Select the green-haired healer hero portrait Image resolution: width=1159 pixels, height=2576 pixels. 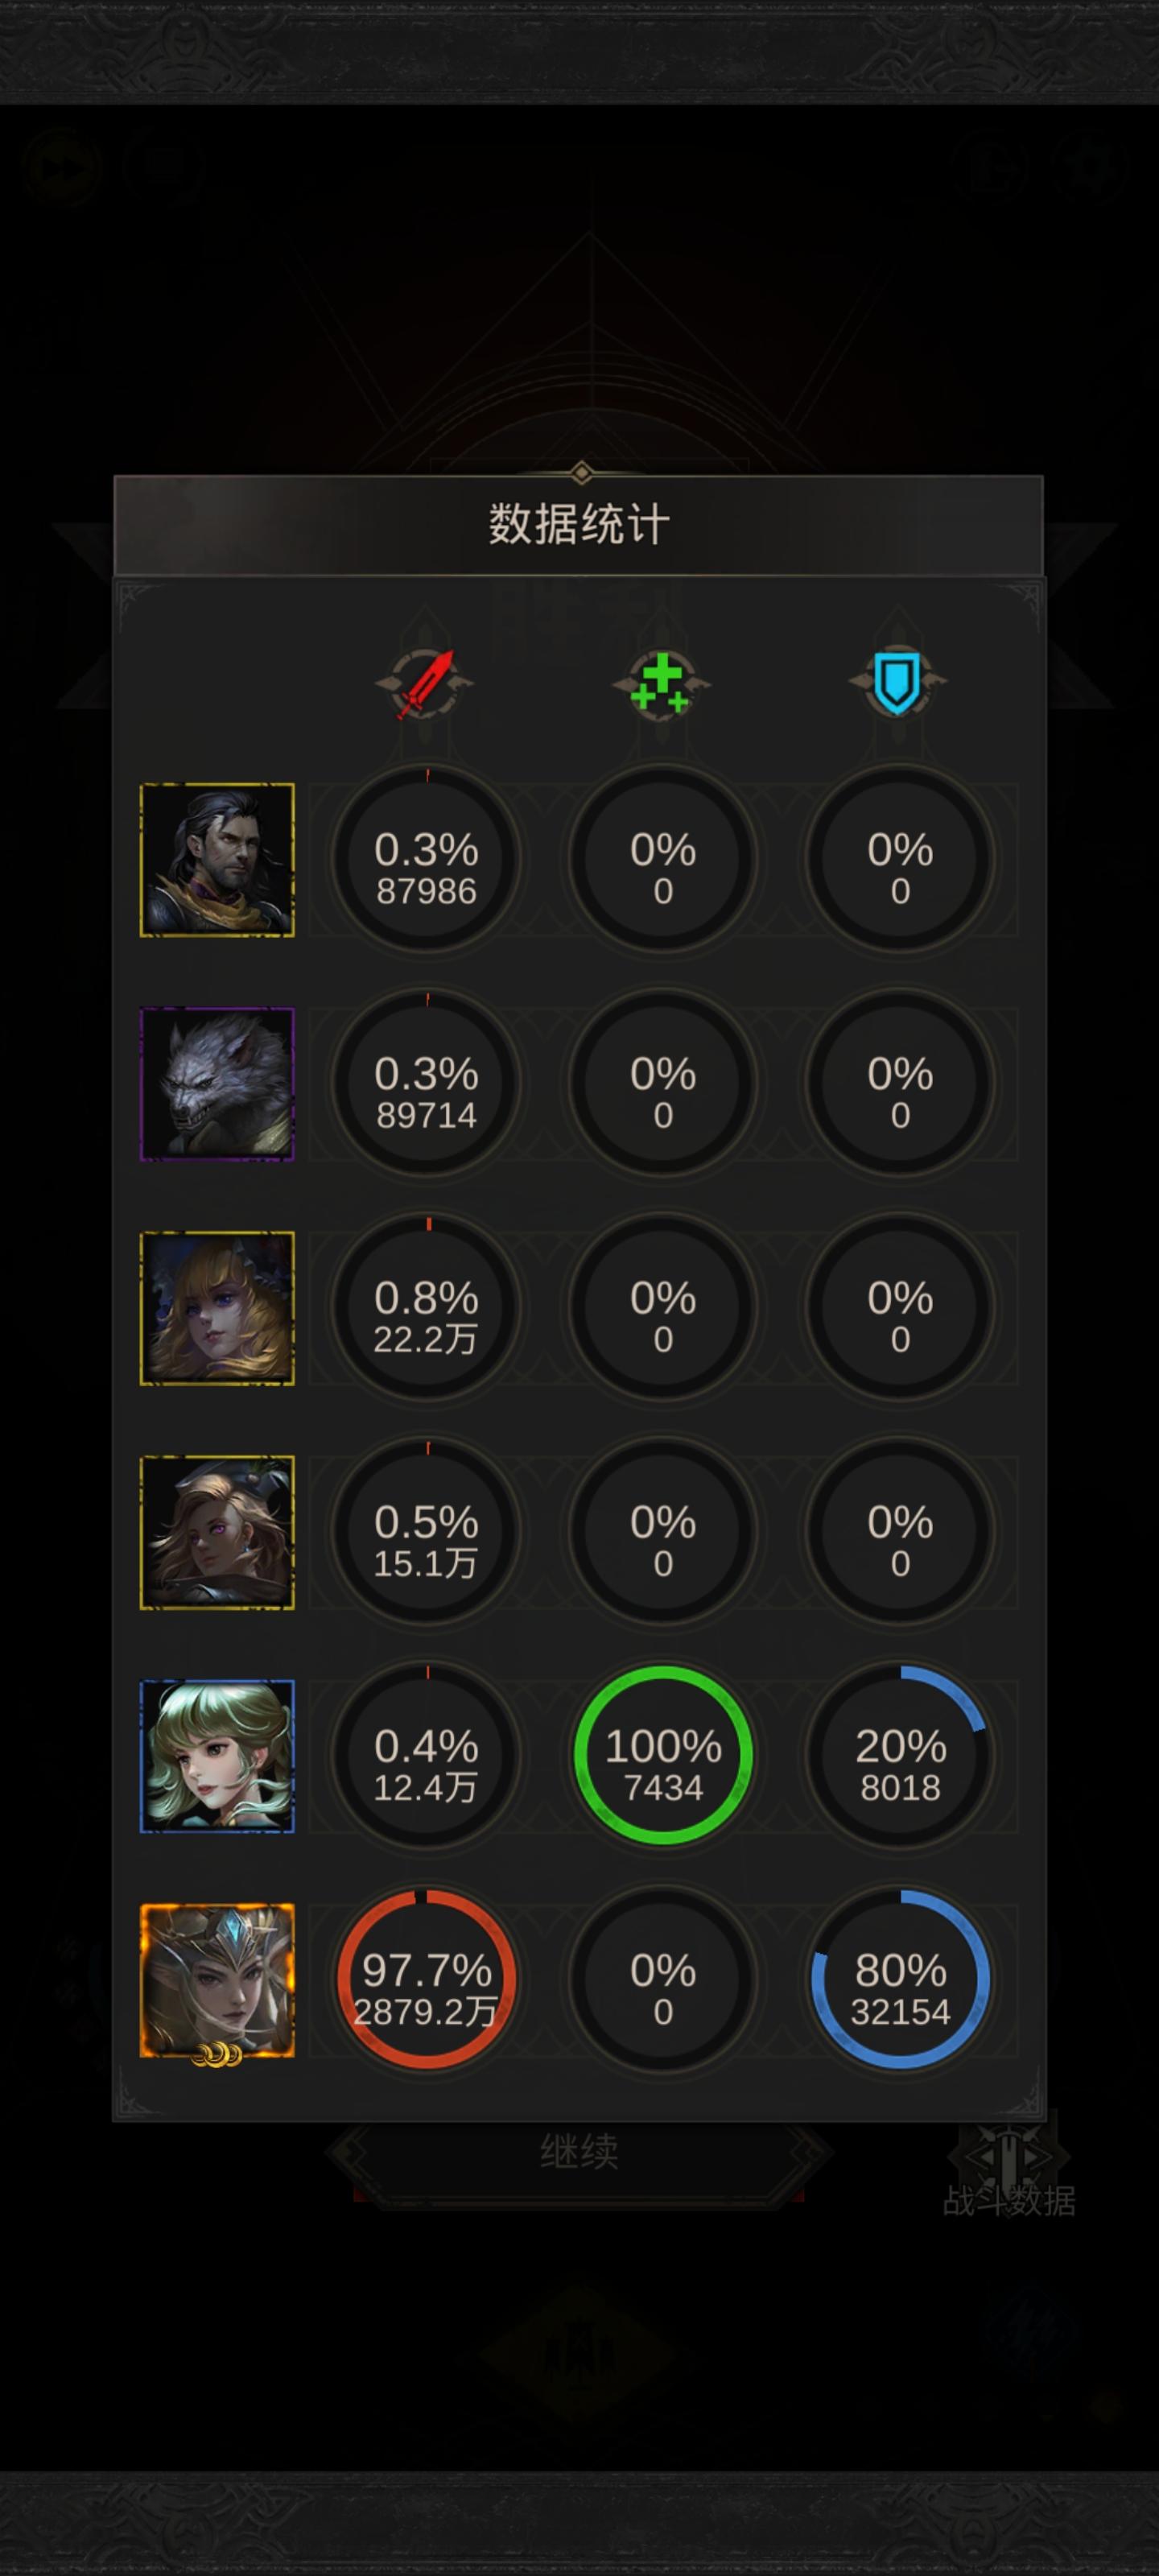coord(217,1756)
